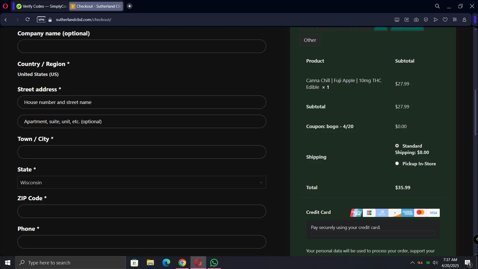Show hidden system tray icons
This screenshot has width=478, height=269.
tap(412, 263)
